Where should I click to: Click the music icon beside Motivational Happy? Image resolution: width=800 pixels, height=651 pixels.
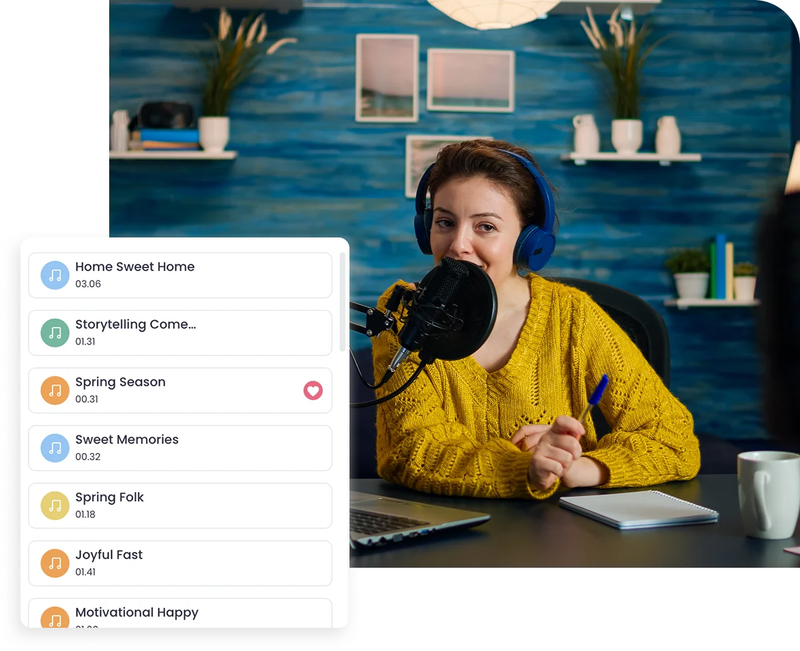(55, 618)
